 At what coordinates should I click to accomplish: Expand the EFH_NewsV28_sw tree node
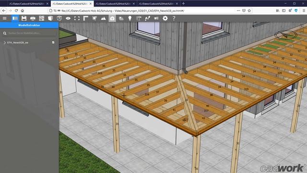click(4, 43)
